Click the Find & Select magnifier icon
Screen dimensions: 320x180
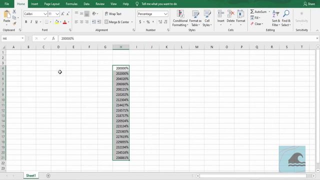[286, 13]
